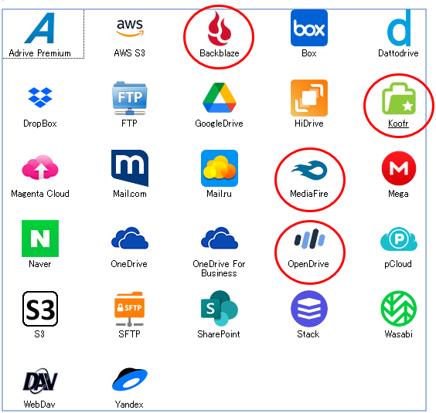Image resolution: width=436 pixels, height=413 pixels.
Task: Select the OneDrive For Business icon
Action: tap(220, 238)
